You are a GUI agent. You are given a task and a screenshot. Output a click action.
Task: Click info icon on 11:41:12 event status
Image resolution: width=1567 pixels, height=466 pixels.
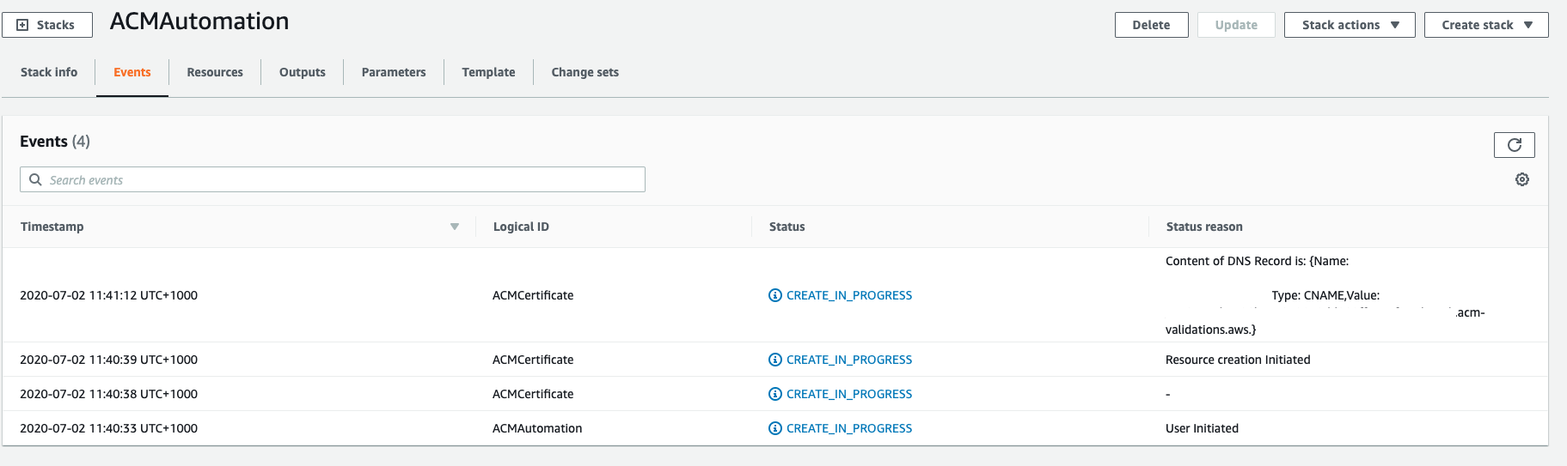pyautogui.click(x=774, y=295)
